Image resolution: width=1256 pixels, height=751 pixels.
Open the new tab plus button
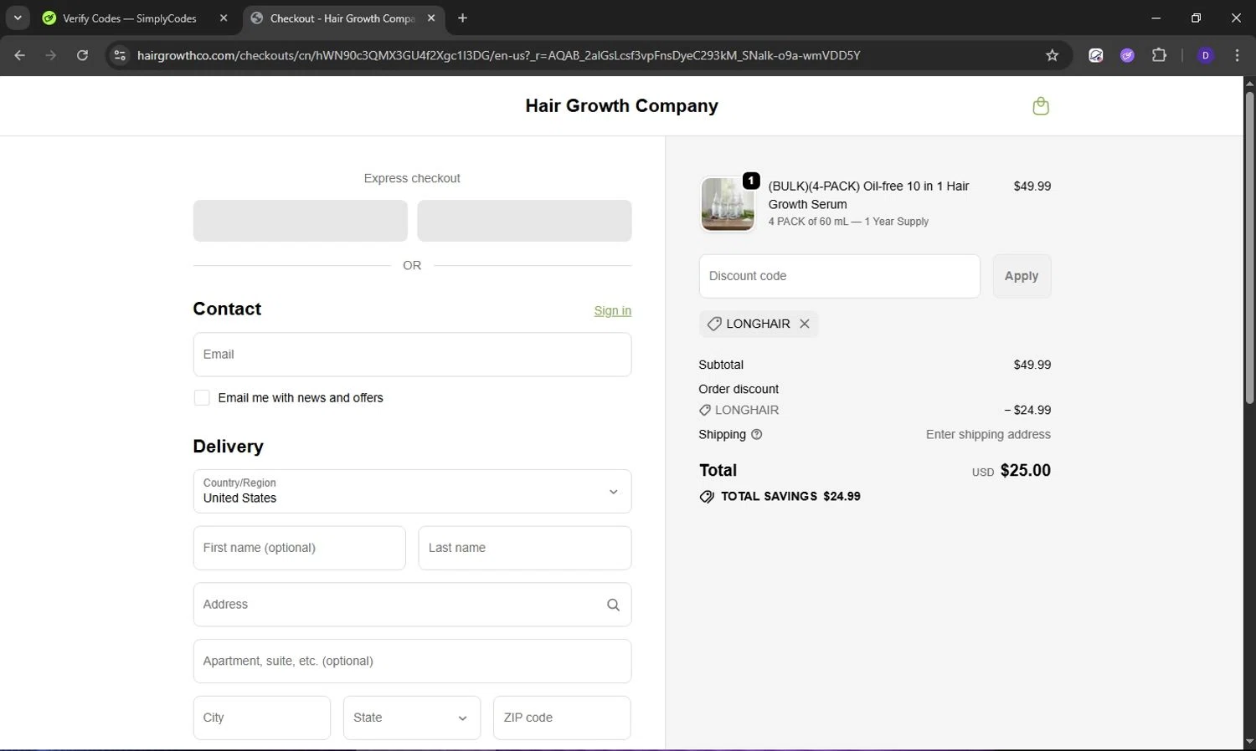click(x=462, y=18)
